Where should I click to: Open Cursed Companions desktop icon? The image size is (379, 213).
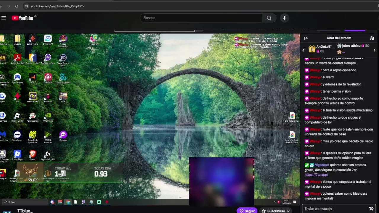tap(63, 41)
